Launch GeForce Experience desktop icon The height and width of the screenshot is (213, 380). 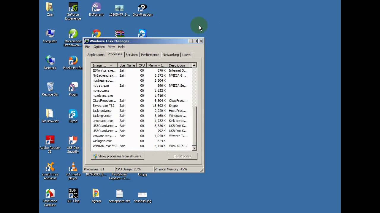[73, 11]
